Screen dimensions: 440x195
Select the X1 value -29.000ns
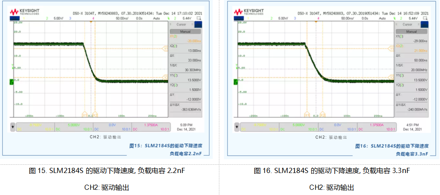click(421, 41)
